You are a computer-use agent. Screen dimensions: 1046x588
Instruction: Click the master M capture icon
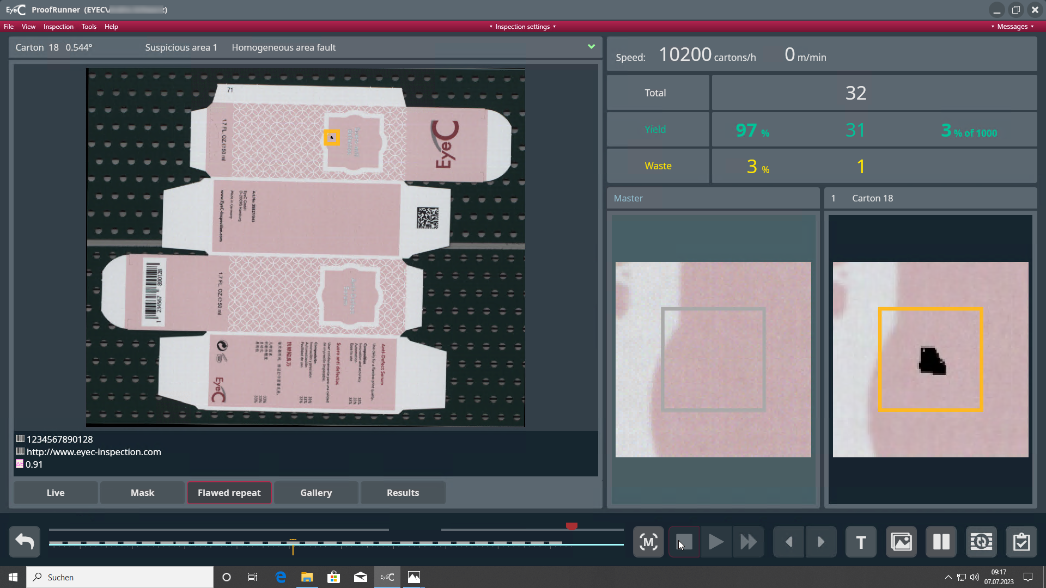pos(648,542)
